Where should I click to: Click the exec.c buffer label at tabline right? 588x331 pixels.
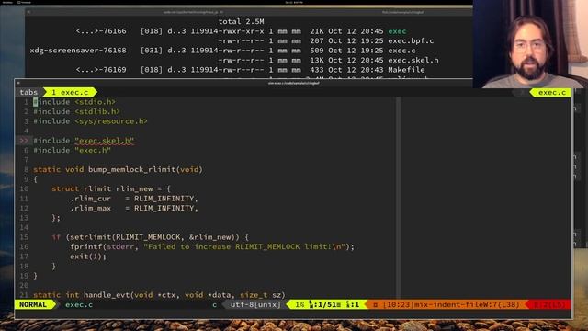[x=551, y=92]
